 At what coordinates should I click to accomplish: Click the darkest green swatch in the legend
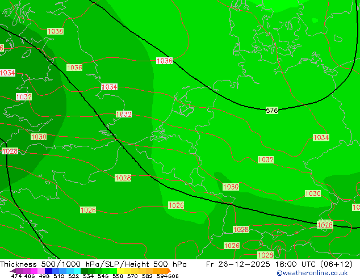point(84,271)
